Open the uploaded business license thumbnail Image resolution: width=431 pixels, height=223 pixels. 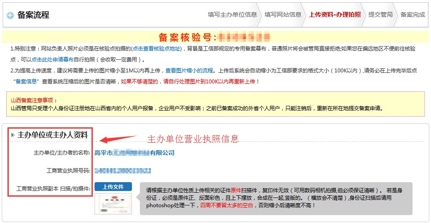(x=107, y=204)
